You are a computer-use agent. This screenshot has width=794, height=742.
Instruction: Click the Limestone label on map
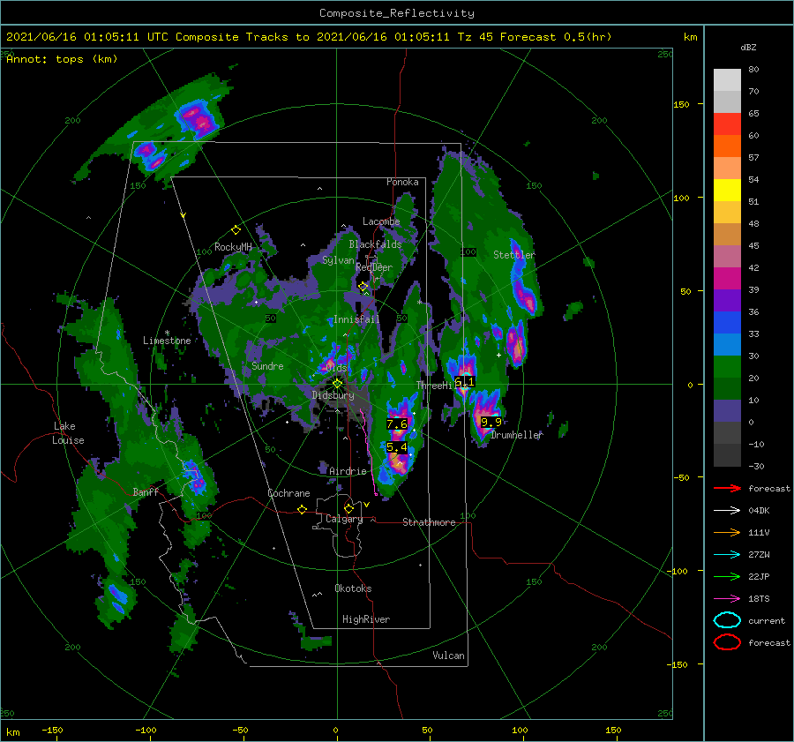(x=167, y=341)
